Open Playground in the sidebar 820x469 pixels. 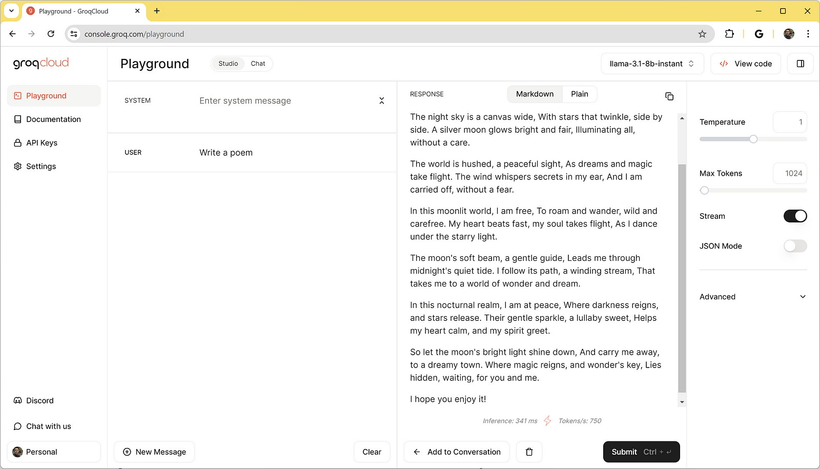click(x=54, y=96)
